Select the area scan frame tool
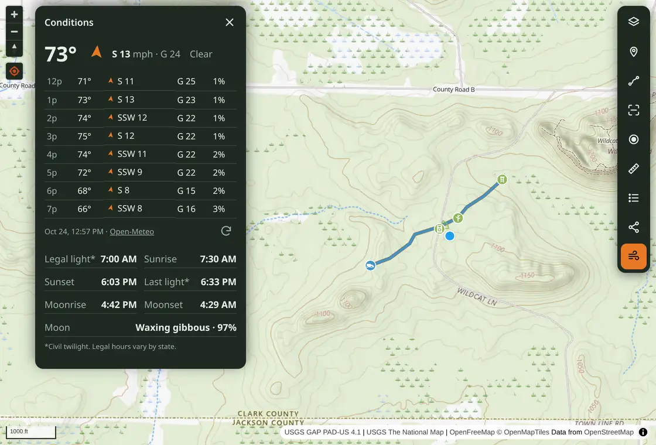656x445 pixels. tap(633, 110)
